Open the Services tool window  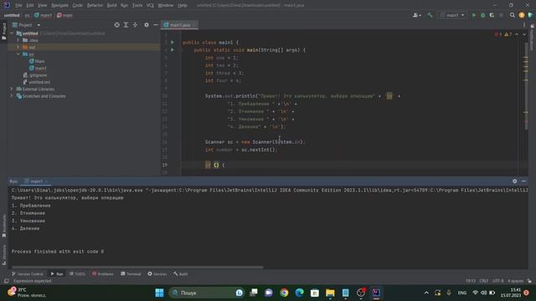(157, 273)
